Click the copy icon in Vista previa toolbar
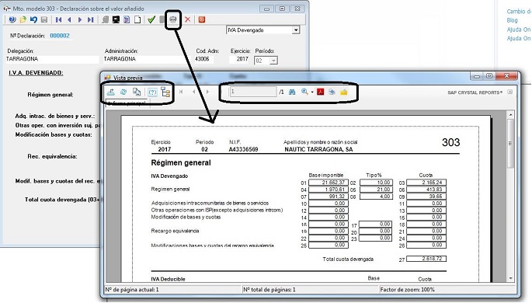This screenshot has width=532, height=303. point(137,92)
